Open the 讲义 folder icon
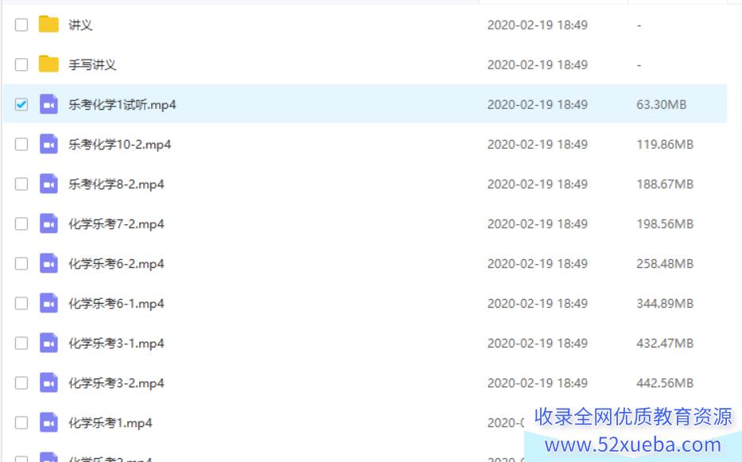 [x=49, y=25]
